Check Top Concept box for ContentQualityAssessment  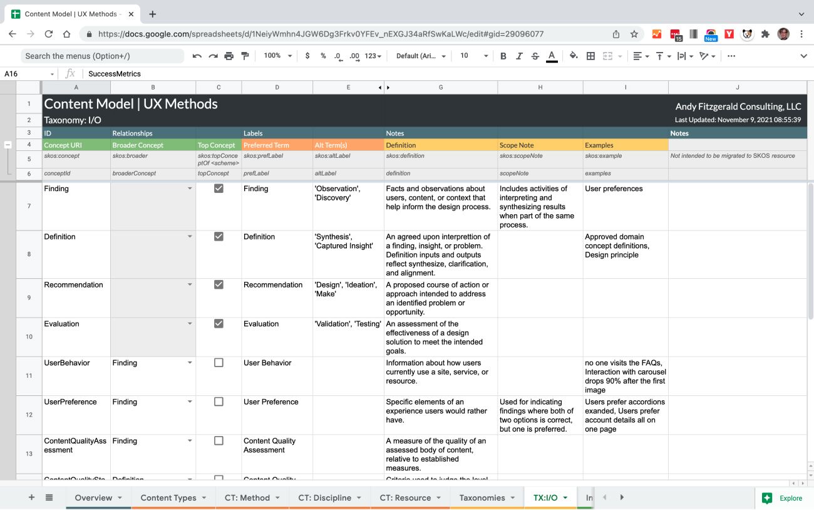[x=219, y=440]
